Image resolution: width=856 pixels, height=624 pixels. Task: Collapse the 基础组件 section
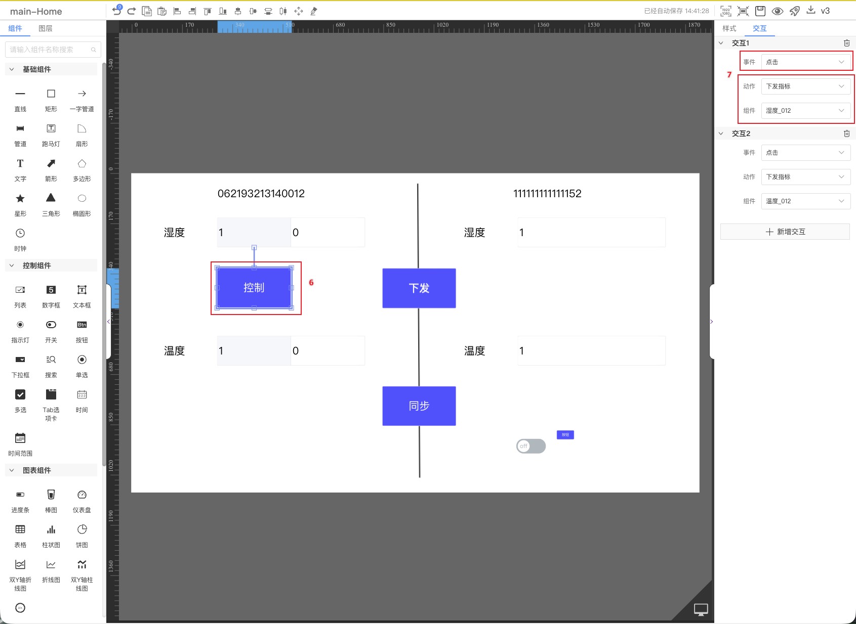click(x=12, y=69)
